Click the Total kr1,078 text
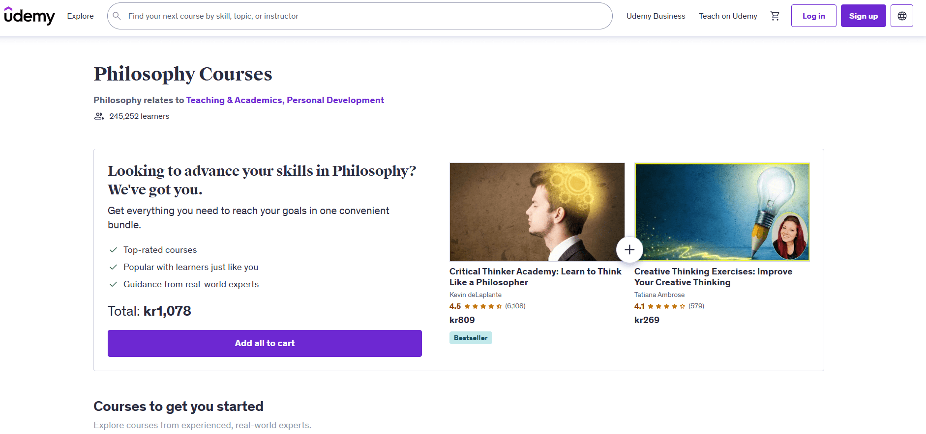Screen dimensions: 926x434 click(149, 311)
